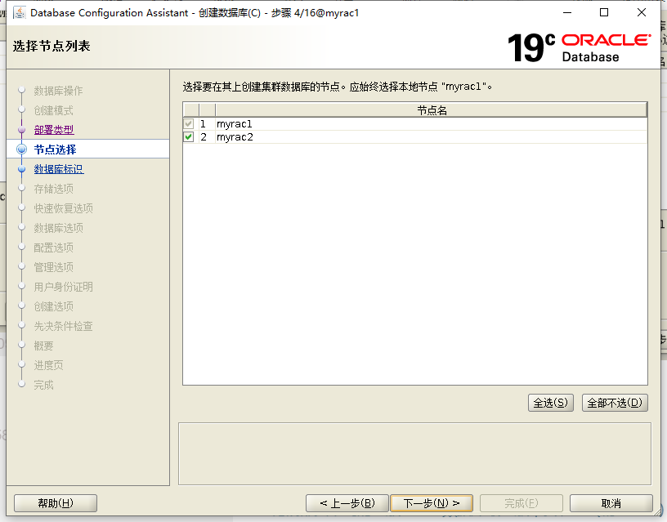Select the myrac2 row in the node list
The width and height of the screenshot is (667, 522).
tap(237, 136)
